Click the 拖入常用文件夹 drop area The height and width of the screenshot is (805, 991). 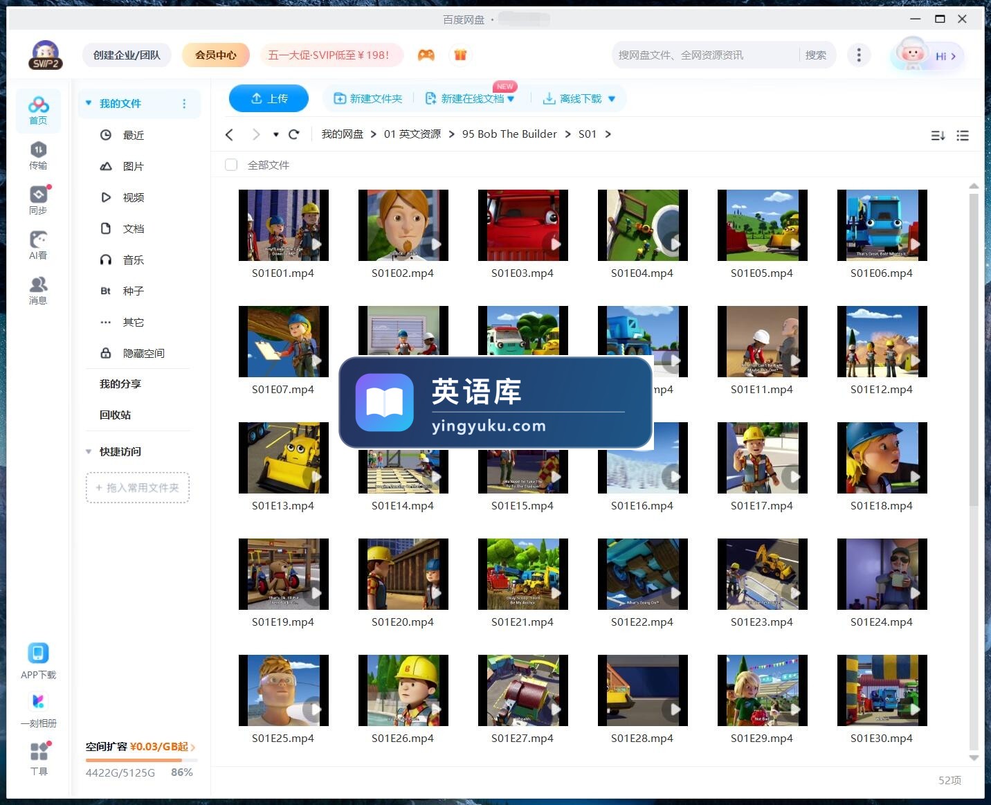click(x=138, y=488)
